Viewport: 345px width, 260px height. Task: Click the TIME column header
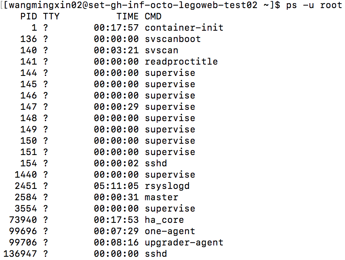(x=128, y=17)
